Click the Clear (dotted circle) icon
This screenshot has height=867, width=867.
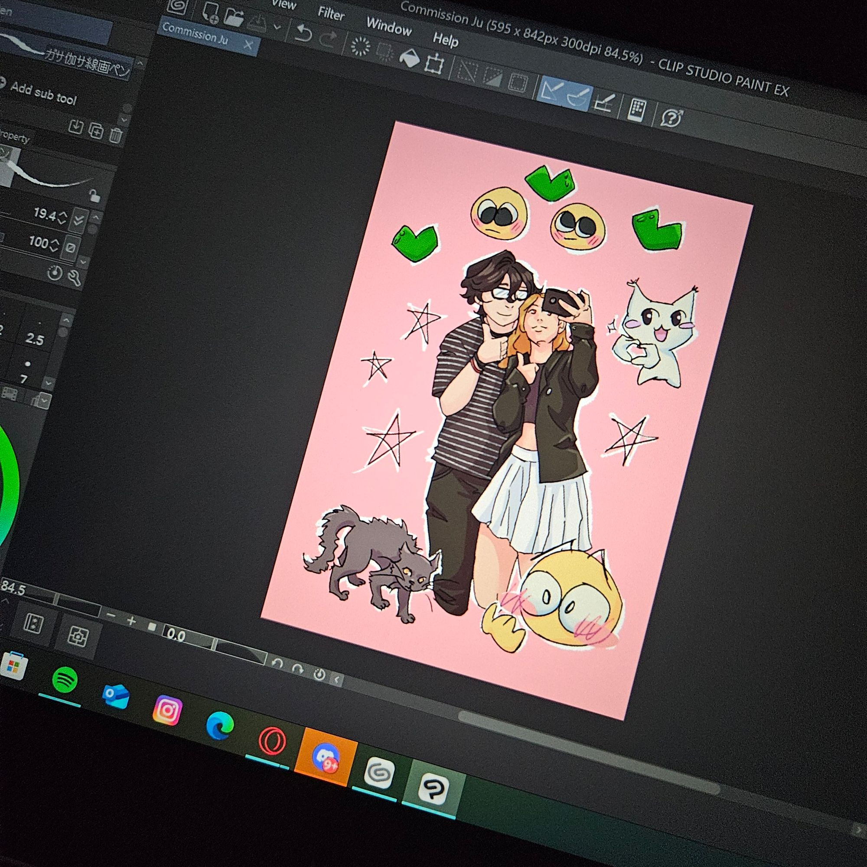click(x=359, y=46)
